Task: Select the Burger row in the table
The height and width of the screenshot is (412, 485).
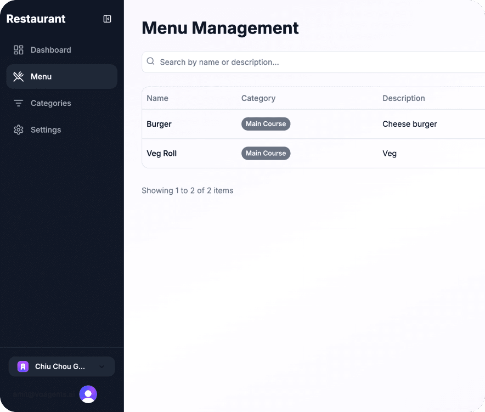Action: point(159,124)
